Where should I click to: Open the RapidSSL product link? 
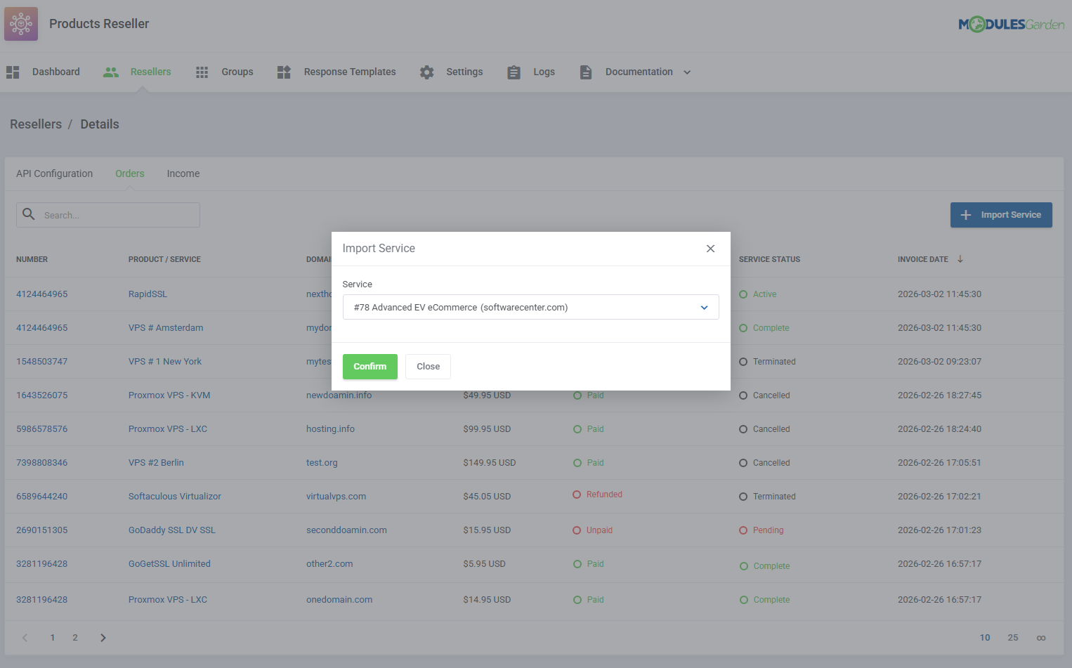coord(148,294)
